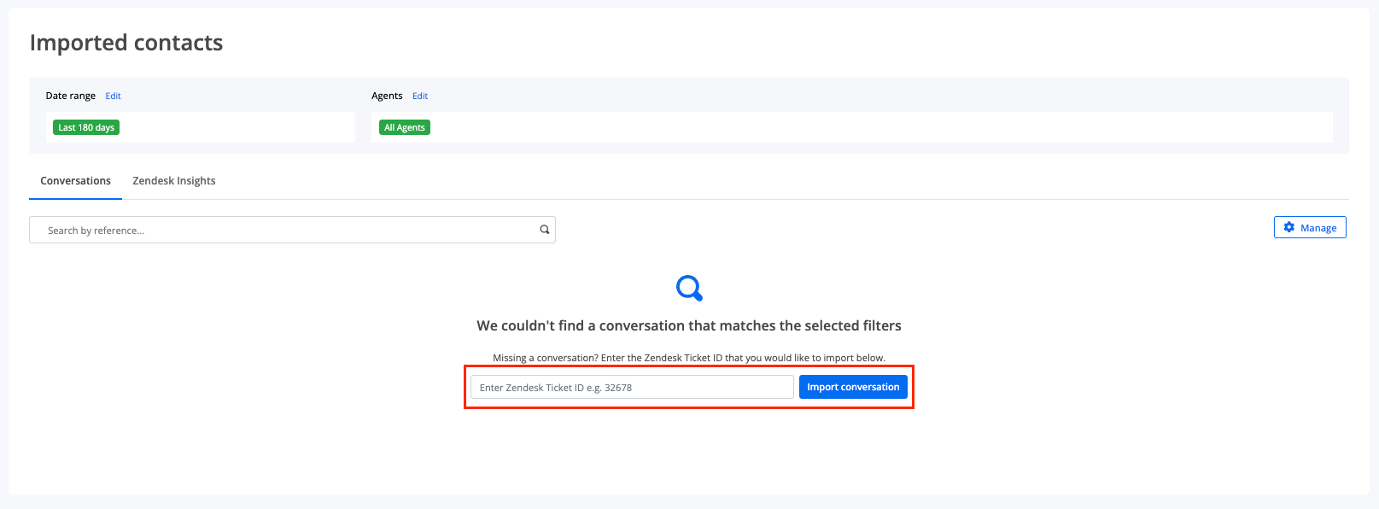1379x509 pixels.
Task: Click the 'We couldn't find a conversation' message
Action: pos(689,325)
